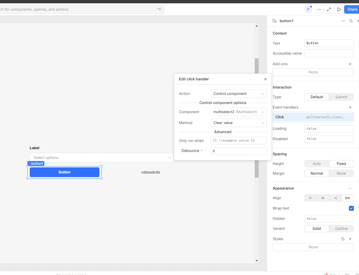The width and height of the screenshot is (359, 275).
Task: Open the Component multiselect2 dropdown
Action: click(238, 112)
